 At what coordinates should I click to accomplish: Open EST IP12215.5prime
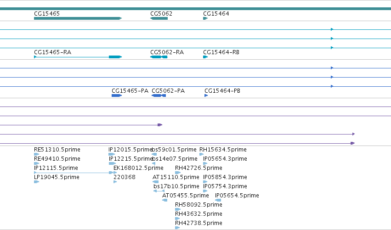tap(130, 159)
